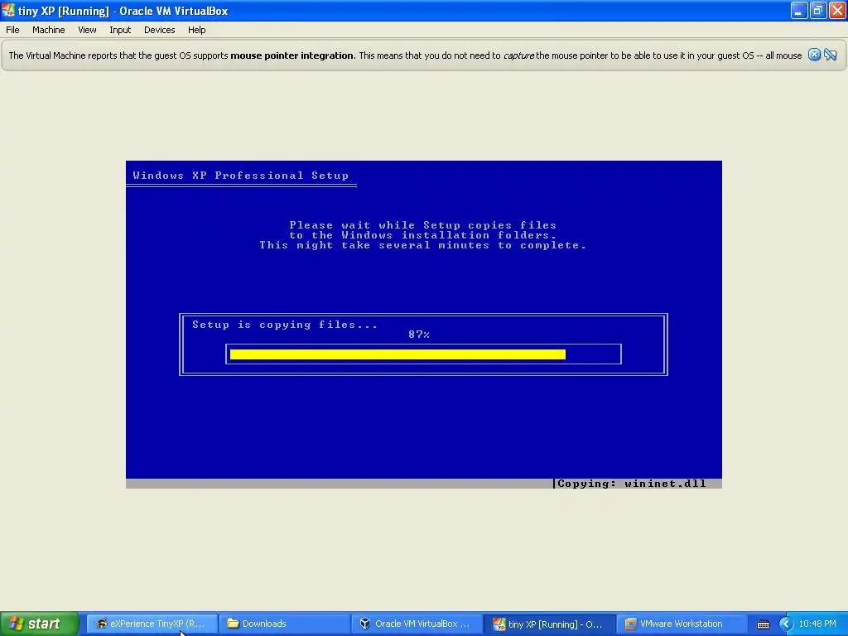Restore down the VirtualBox window
Viewport: 848px width, 636px height.
pos(817,10)
